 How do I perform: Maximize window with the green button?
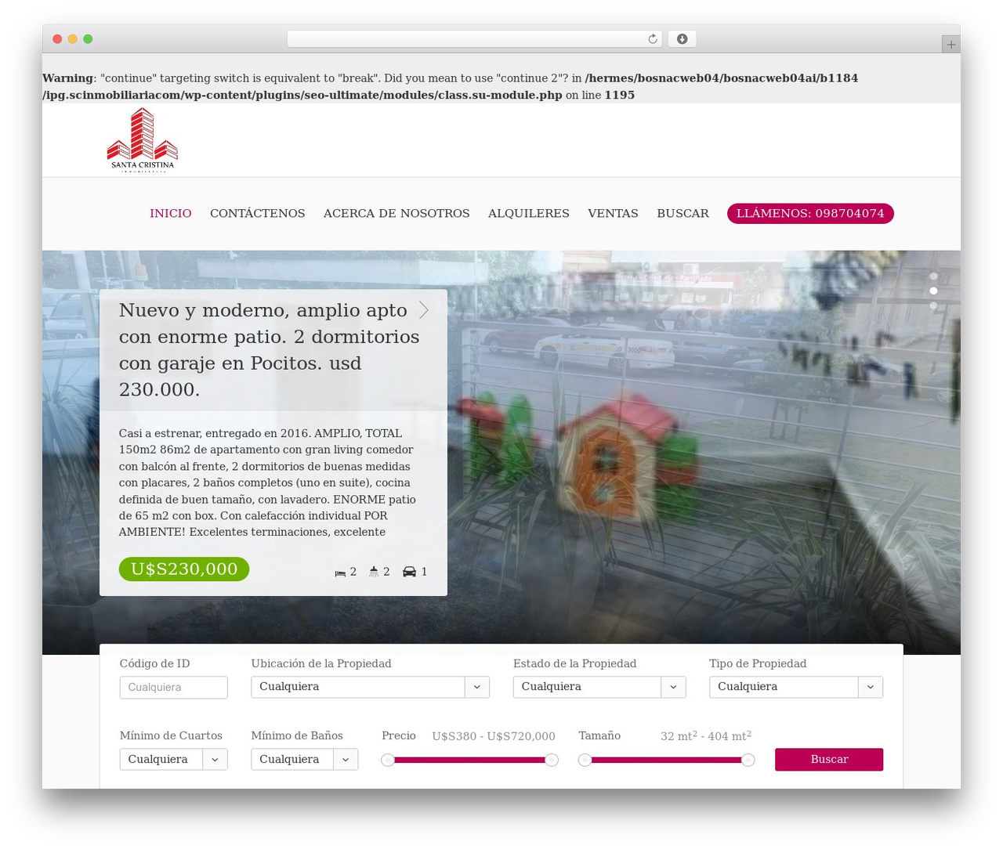point(88,39)
